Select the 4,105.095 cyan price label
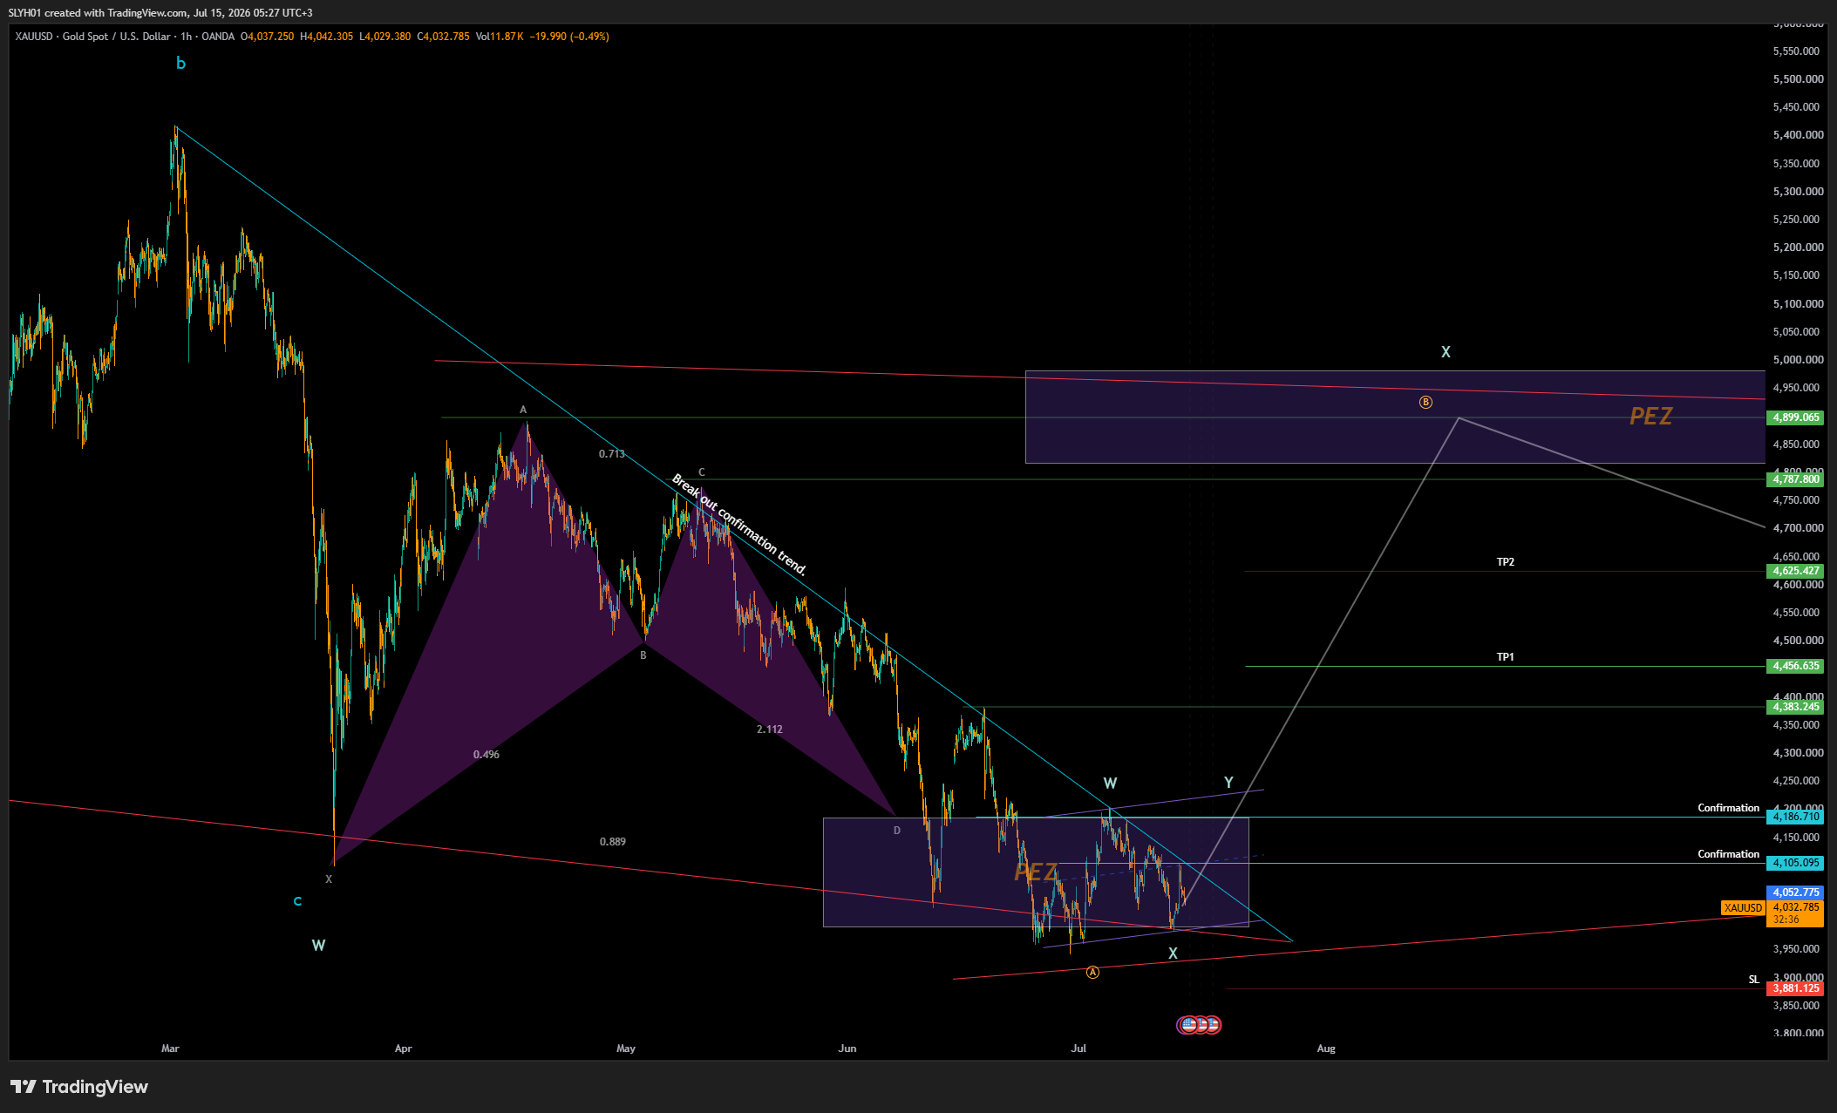The height and width of the screenshot is (1113, 1837). click(1796, 863)
